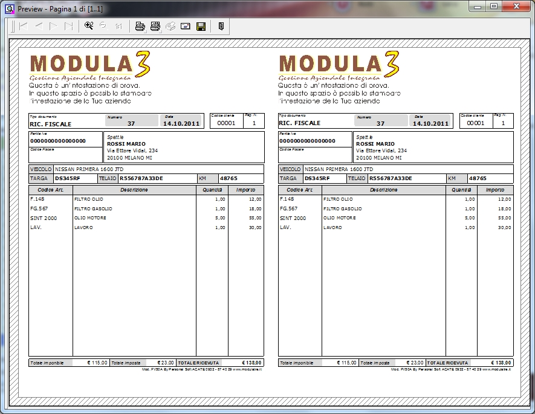The width and height of the screenshot is (535, 414).
Task: Save the preview with the floppy disk icon
Action: [x=201, y=26]
